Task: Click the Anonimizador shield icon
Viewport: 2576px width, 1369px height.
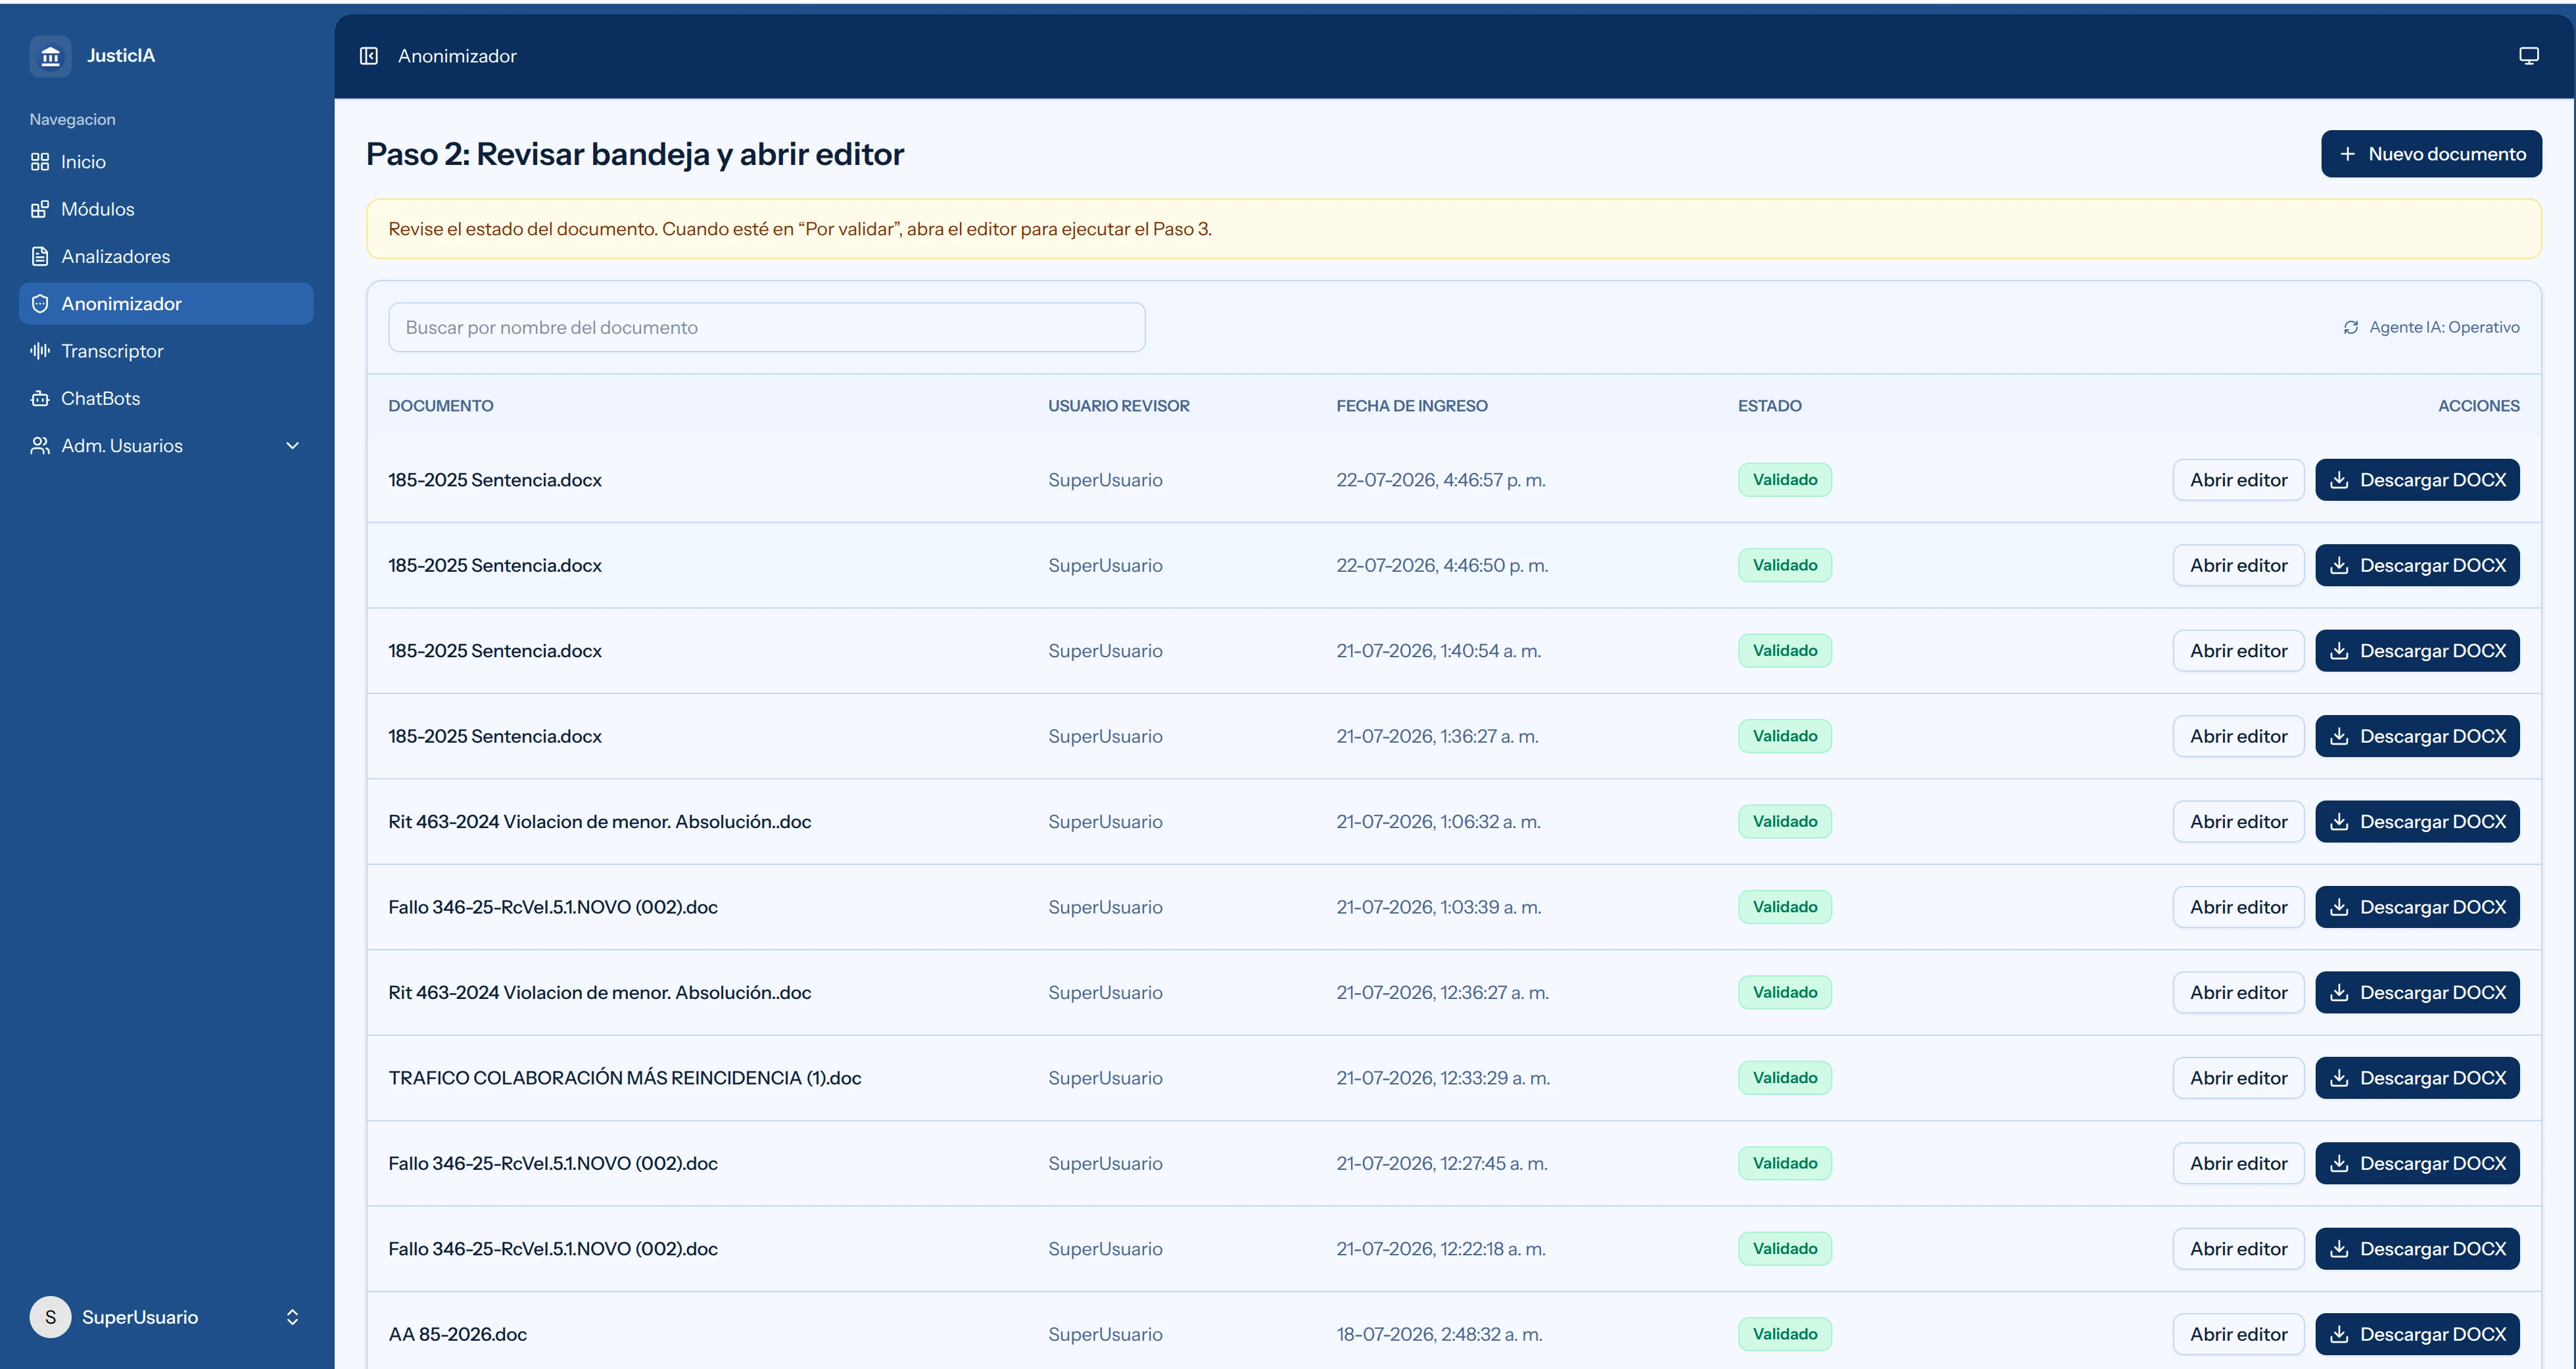Action: 40,304
